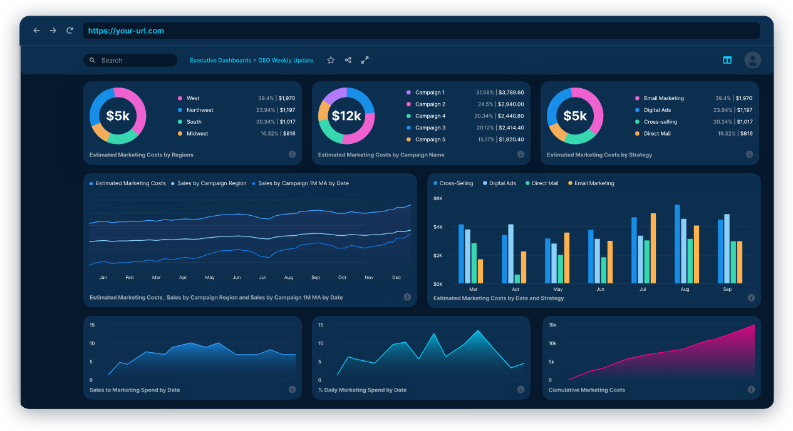
Task: Click the browser back arrow
Action: [36, 31]
